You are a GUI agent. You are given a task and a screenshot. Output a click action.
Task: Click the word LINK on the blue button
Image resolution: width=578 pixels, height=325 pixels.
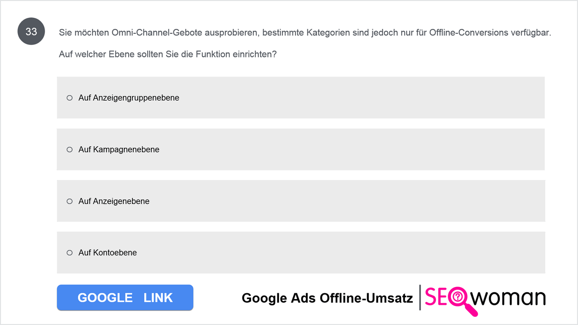[158, 298]
